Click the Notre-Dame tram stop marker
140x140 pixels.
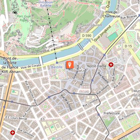pyautogui.click(x=104, y=55)
